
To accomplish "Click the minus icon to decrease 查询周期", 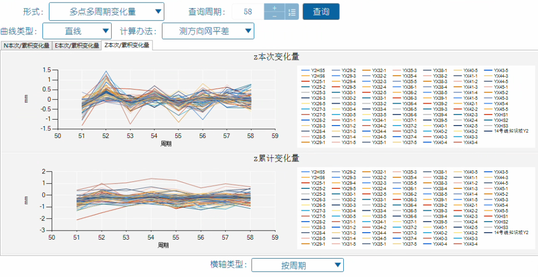I will tap(274, 16).
